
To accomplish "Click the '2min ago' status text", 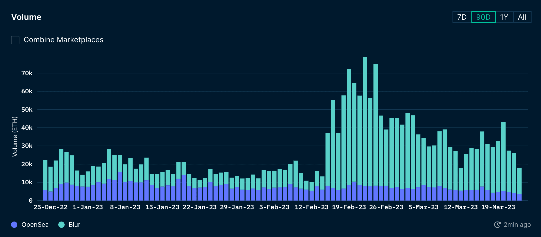I will 517,225.
